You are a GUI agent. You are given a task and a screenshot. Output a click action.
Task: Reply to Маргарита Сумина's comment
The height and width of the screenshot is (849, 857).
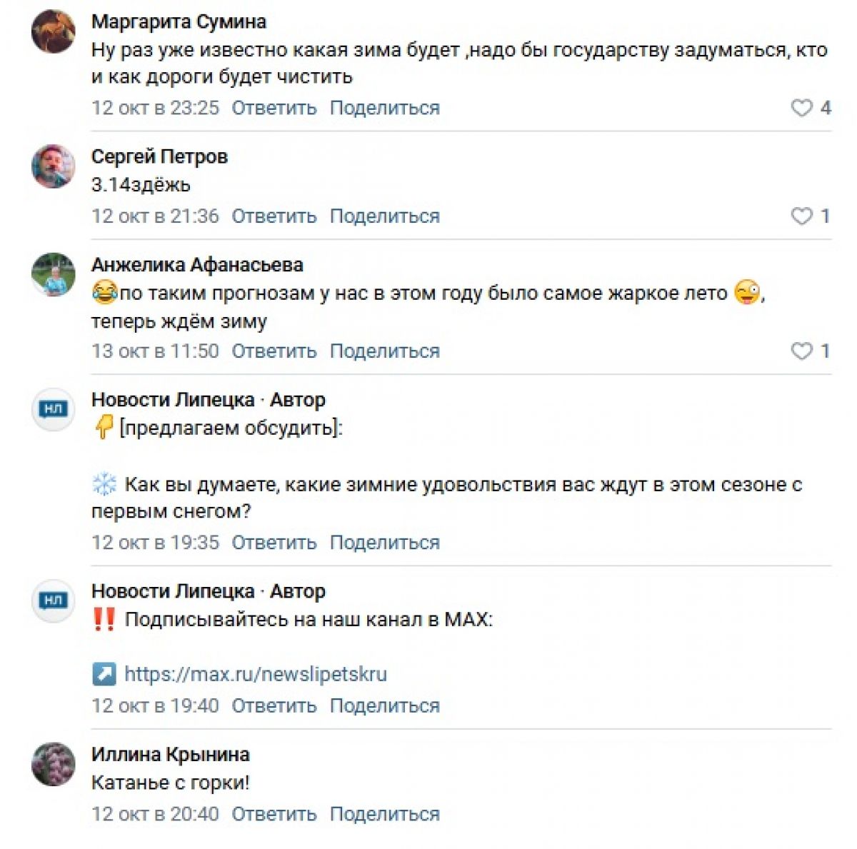click(274, 108)
